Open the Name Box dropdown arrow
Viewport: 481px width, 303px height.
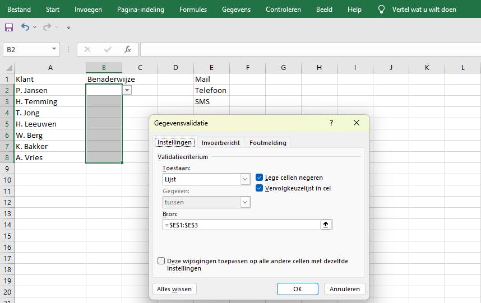coord(54,49)
